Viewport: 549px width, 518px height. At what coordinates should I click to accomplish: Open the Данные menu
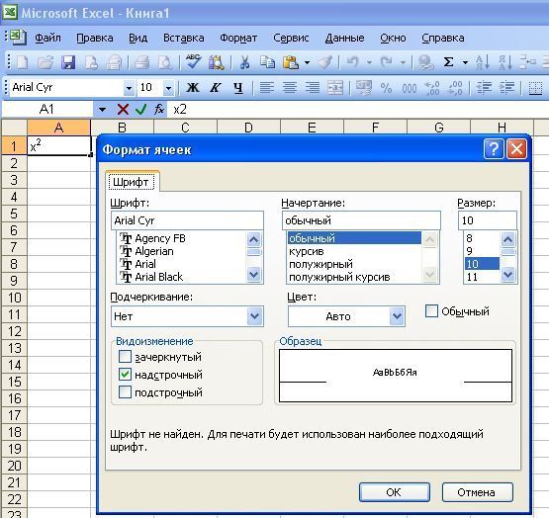tap(345, 38)
